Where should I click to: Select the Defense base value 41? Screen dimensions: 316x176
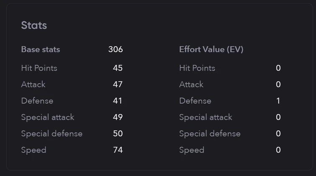click(118, 101)
